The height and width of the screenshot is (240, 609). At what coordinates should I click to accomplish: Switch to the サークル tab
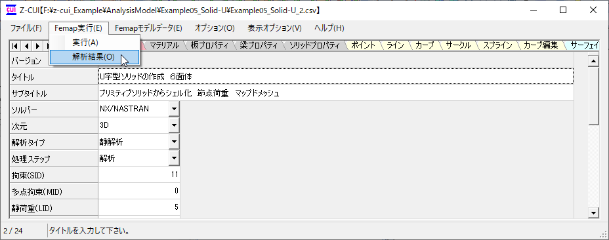coord(459,45)
